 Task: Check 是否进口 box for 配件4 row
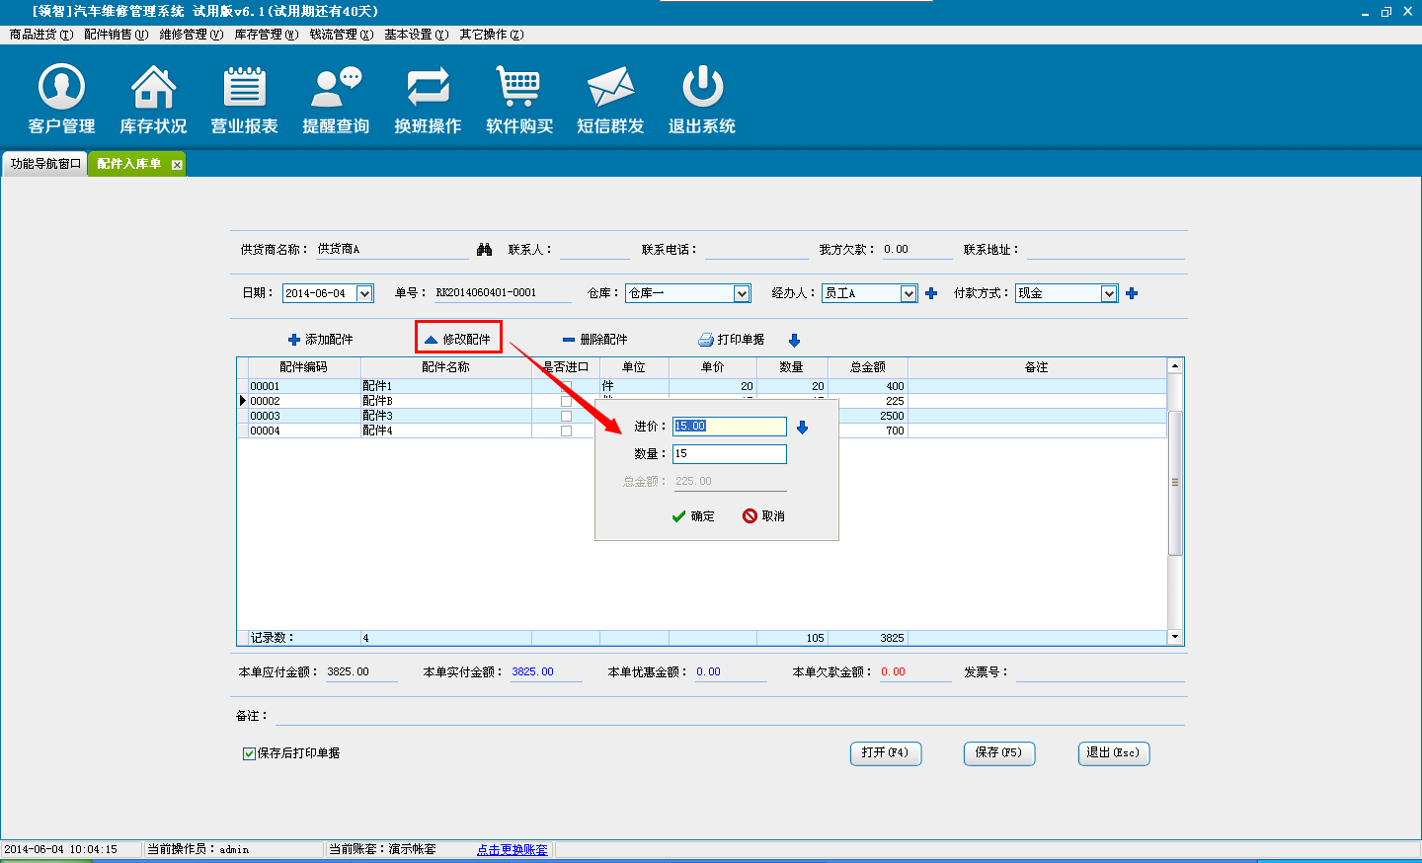566,431
